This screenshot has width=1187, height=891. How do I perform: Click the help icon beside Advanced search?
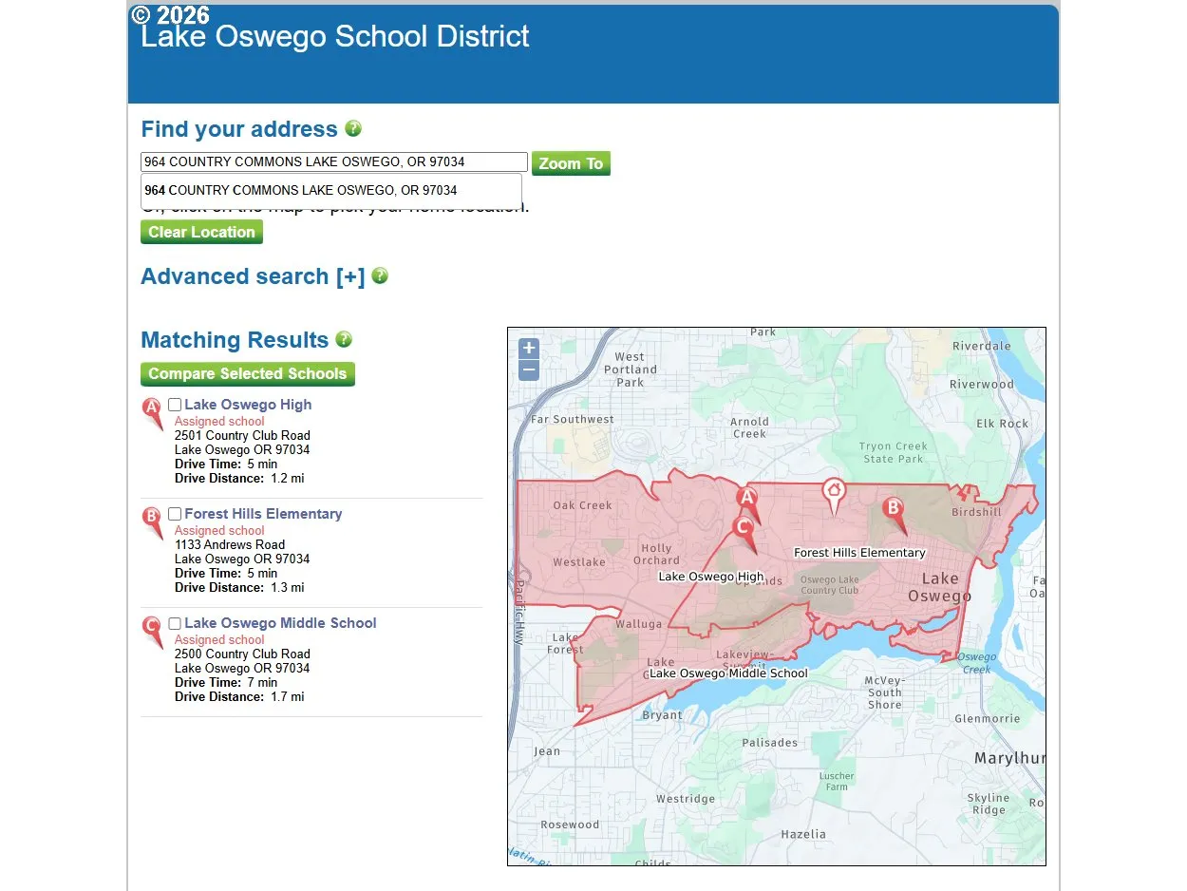tap(380, 275)
